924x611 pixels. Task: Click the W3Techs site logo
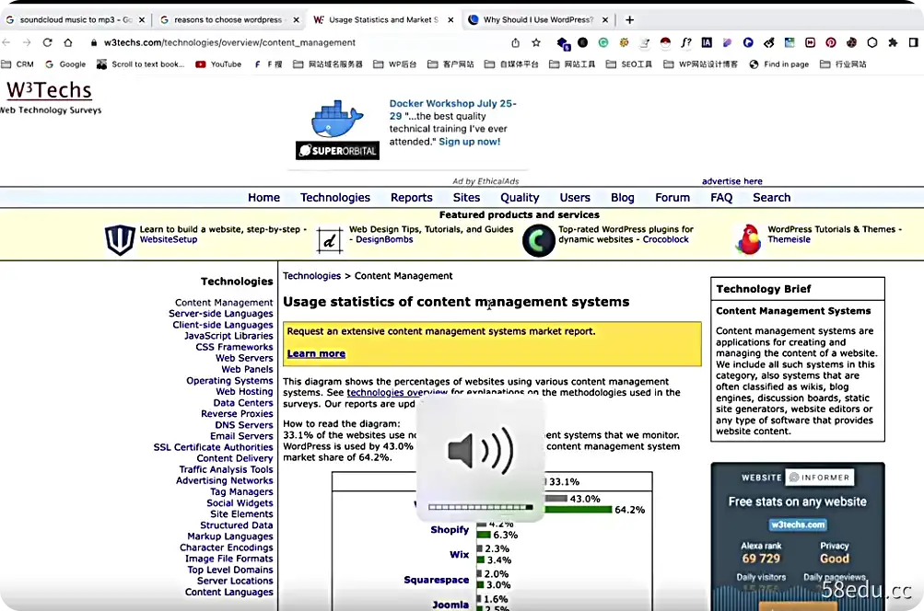point(50,91)
